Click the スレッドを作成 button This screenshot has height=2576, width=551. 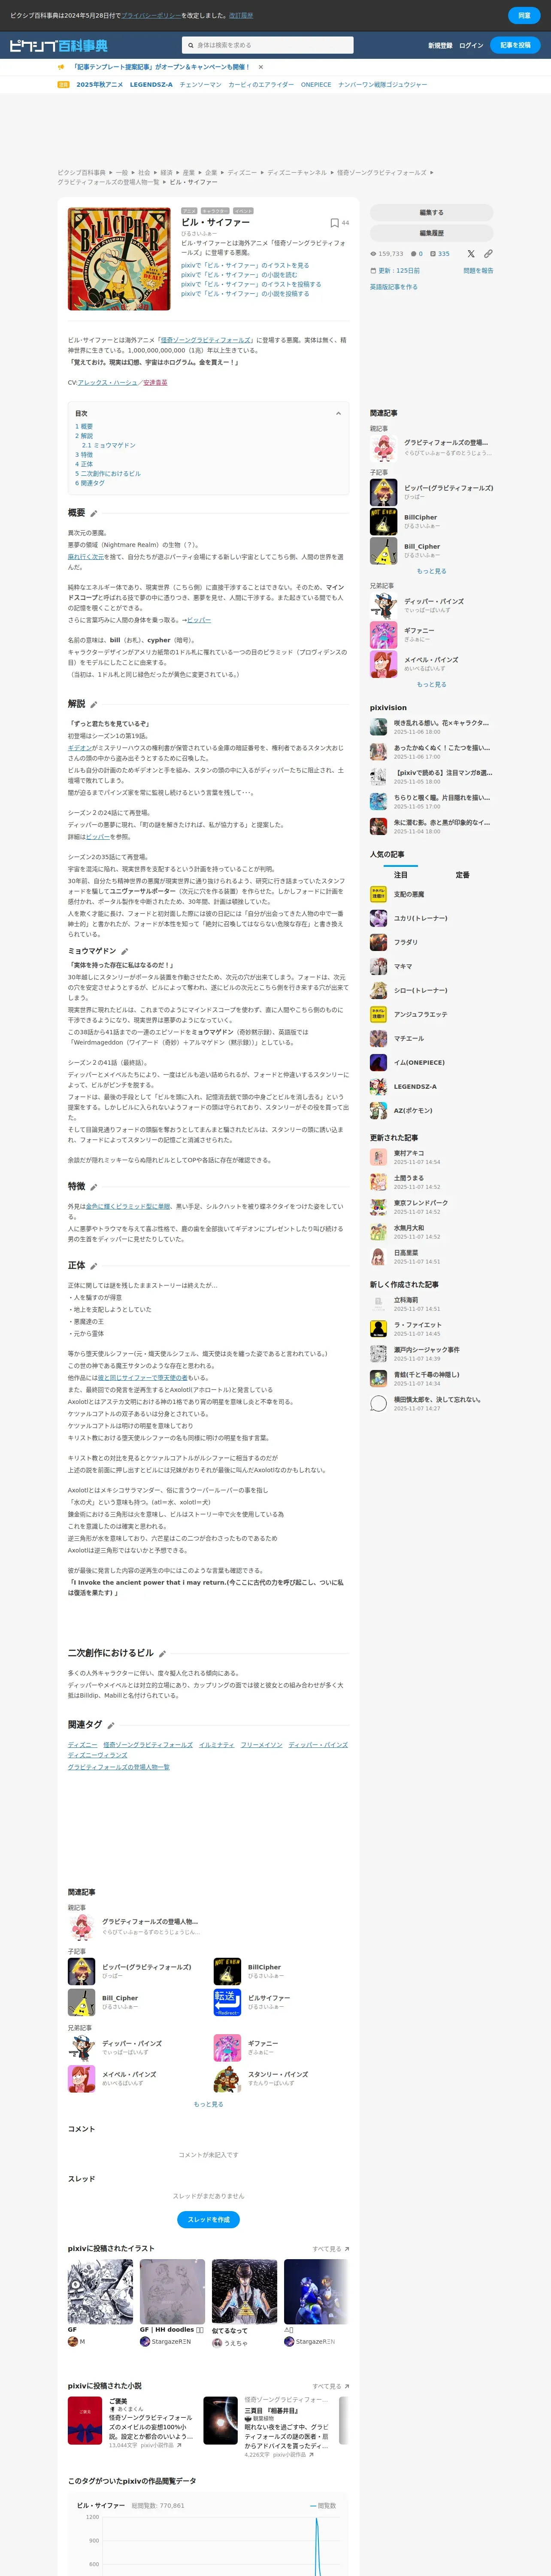208,2219
